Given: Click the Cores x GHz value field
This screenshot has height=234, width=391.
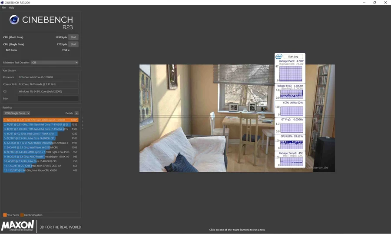Looking at the screenshot, I should 48,84.
